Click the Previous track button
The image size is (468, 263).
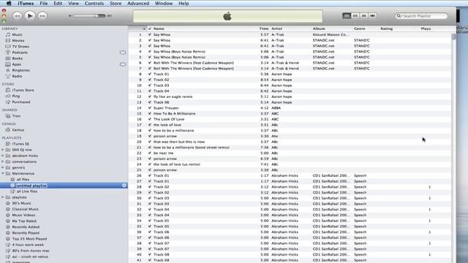pos(17,16)
